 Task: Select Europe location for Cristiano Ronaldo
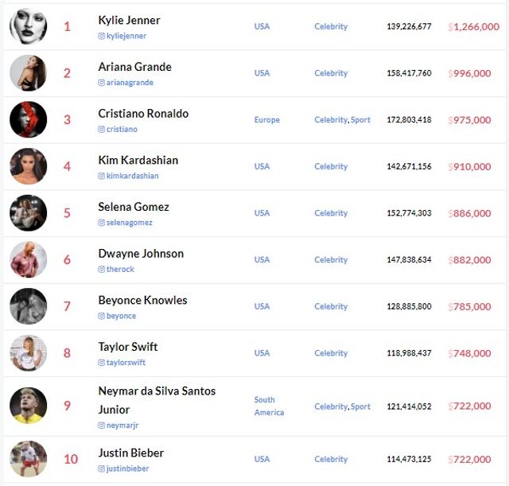267,120
